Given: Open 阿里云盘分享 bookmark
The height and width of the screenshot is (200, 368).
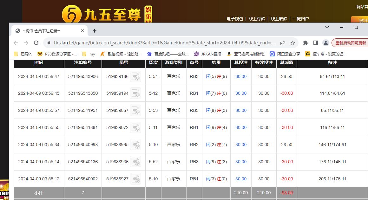Looking at the screenshot, I should point(285,54).
